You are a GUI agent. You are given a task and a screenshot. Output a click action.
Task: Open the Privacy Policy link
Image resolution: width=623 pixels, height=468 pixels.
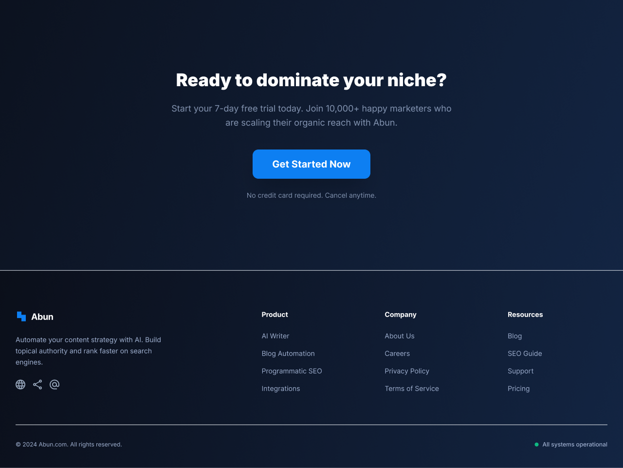(407, 371)
